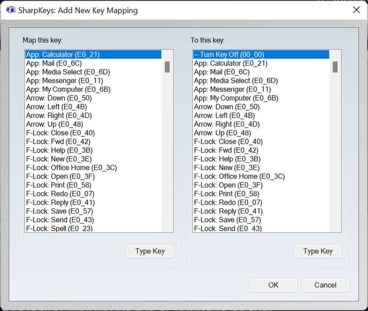This screenshot has height=311, width=368.
Task: Select F-Lock: Print in Map this key list
Action: click(93, 185)
